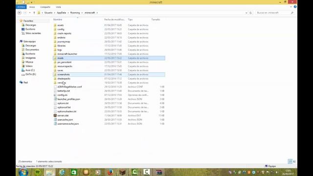Image resolution: width=313 pixels, height=176 pixels.
Task: Refresh the .minecraft folder view
Action: pos(251,13)
